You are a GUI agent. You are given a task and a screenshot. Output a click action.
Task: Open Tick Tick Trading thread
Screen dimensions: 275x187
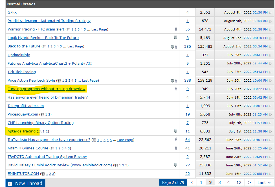click(21, 72)
